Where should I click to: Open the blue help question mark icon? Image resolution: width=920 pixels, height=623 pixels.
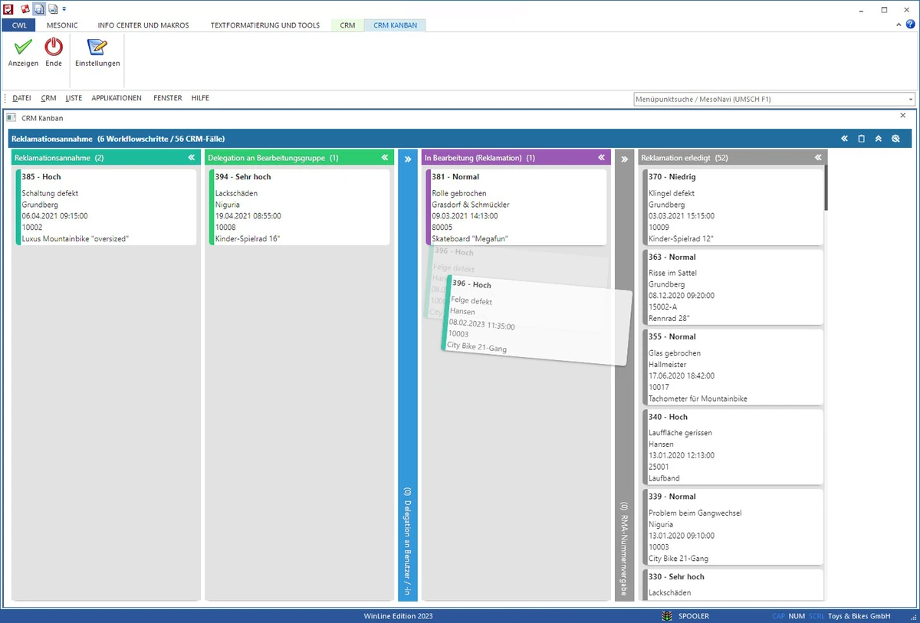click(910, 25)
